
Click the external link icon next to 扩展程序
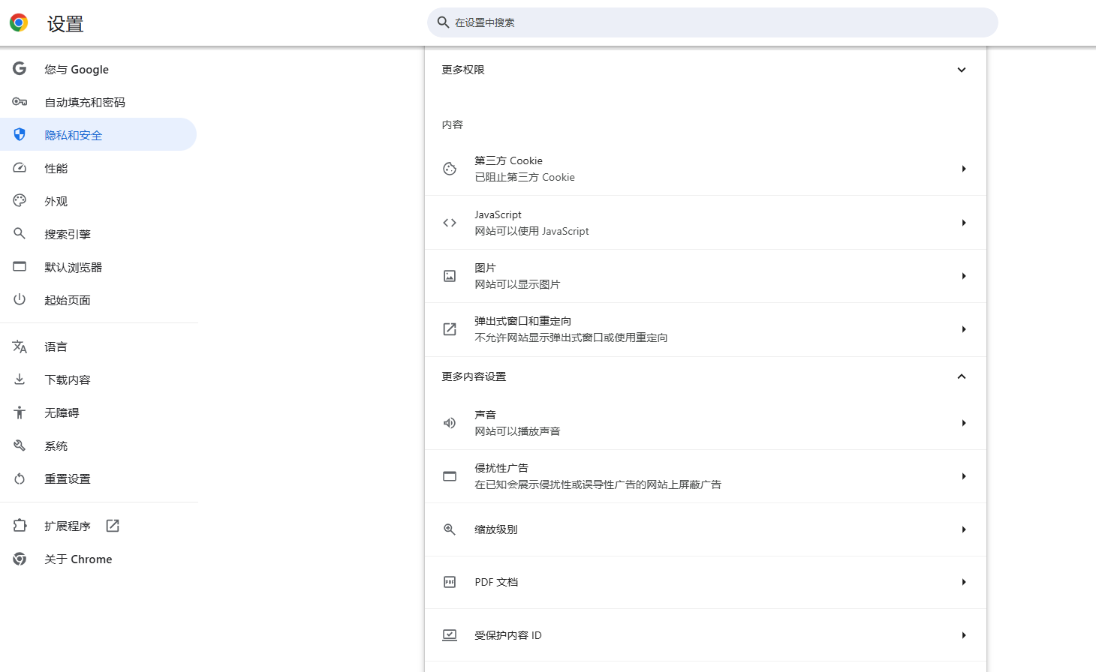click(x=113, y=526)
